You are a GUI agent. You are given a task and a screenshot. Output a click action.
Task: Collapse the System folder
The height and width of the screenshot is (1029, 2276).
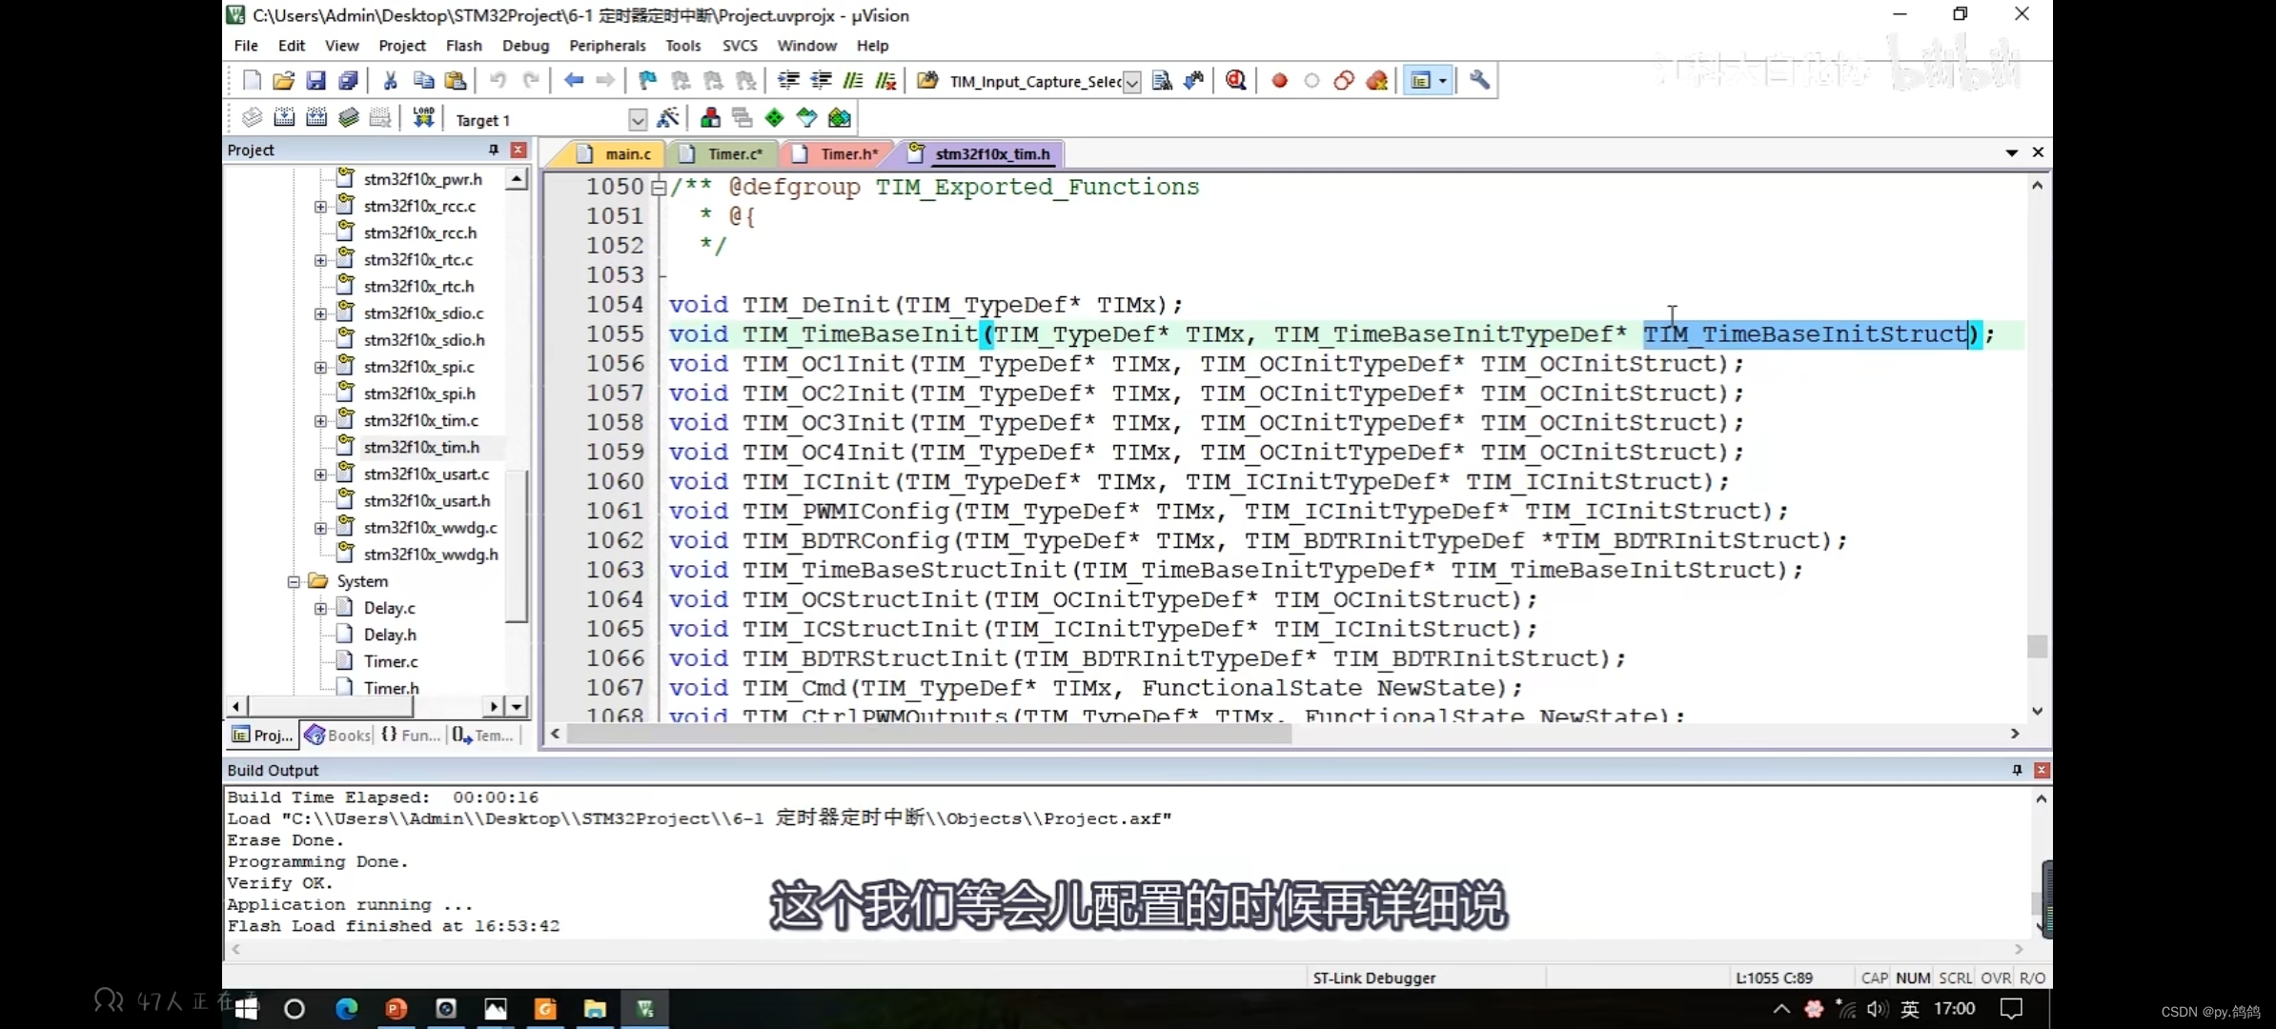tap(294, 581)
